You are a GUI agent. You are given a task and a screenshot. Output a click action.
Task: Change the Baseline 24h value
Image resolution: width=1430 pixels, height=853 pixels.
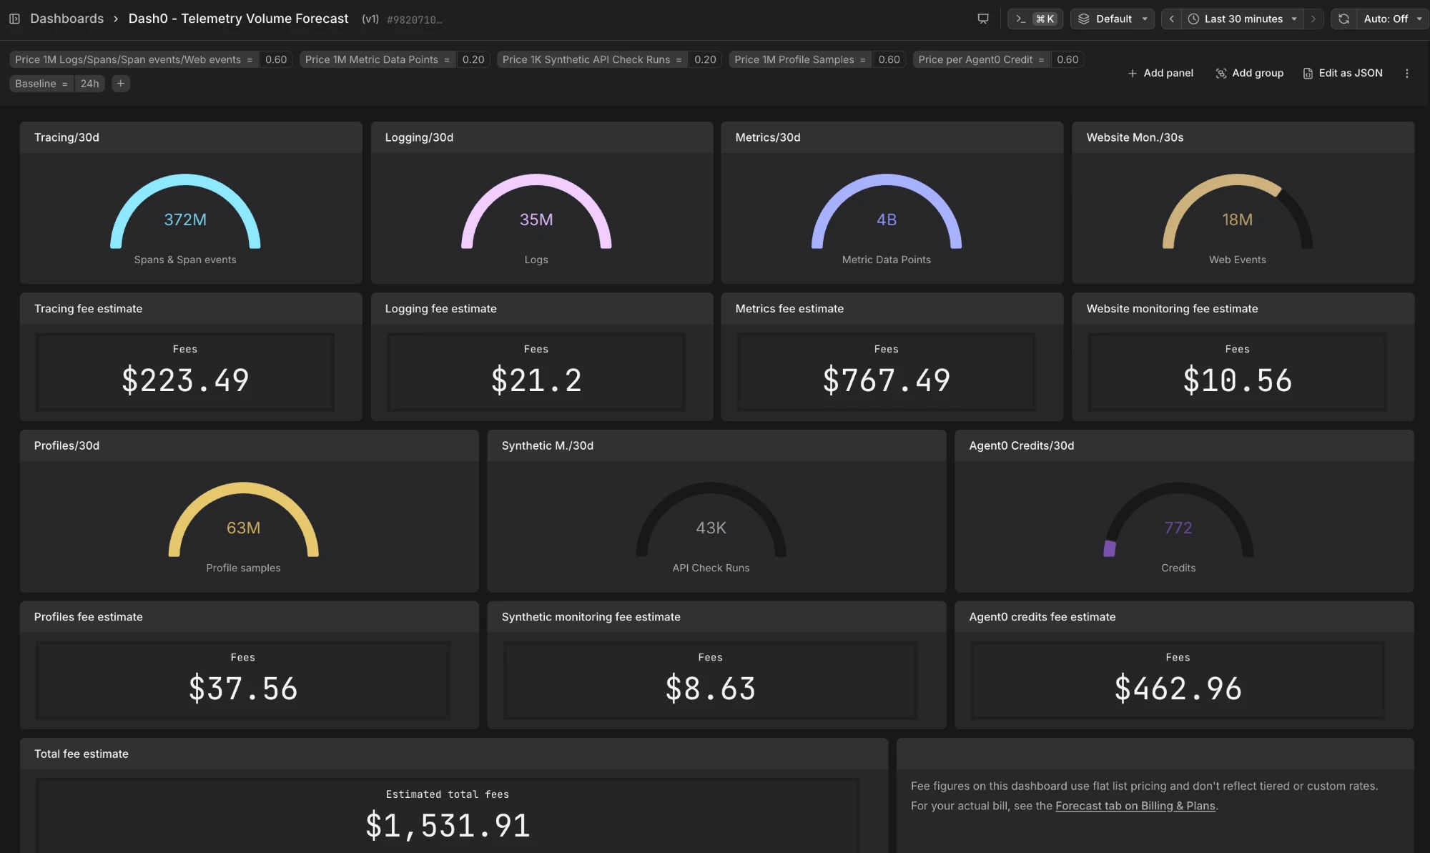(x=89, y=84)
